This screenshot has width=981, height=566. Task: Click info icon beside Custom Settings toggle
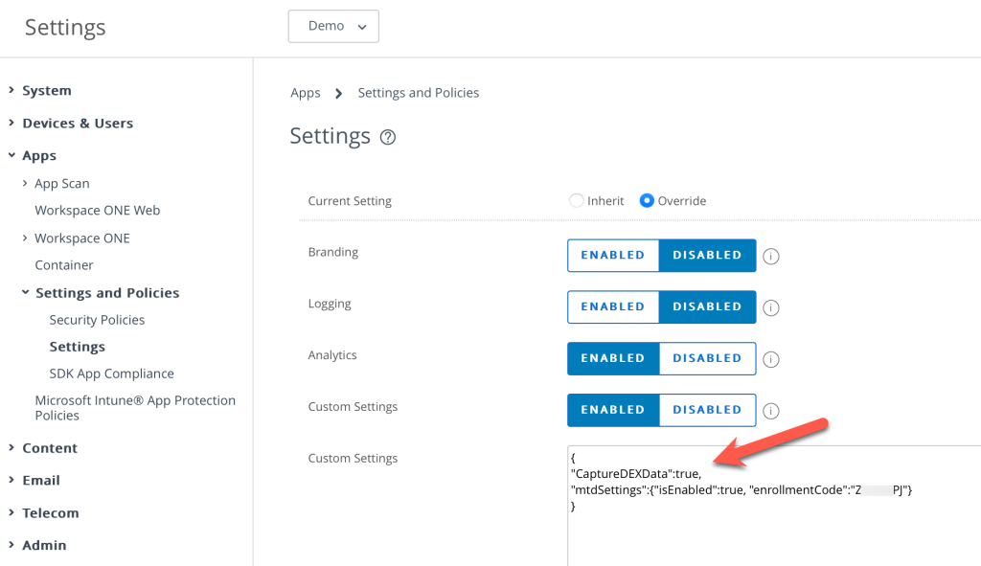click(x=770, y=411)
